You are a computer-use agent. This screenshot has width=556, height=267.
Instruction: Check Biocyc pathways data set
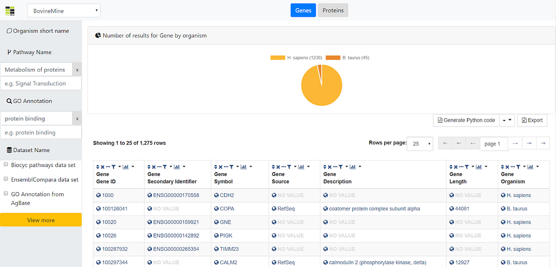click(6, 165)
